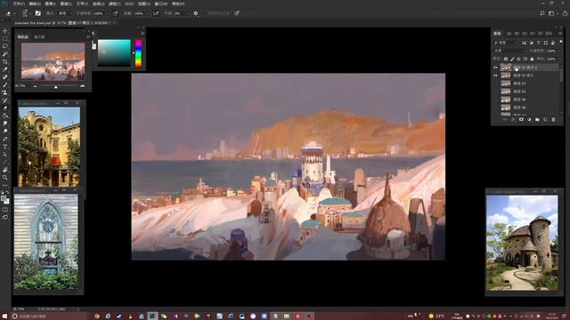The width and height of the screenshot is (570, 320).
Task: Switch to the overview the town.psd document tab
Action: point(61,23)
